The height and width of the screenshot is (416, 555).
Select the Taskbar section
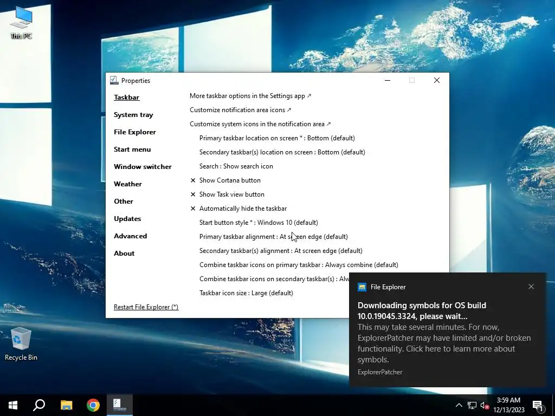point(126,97)
